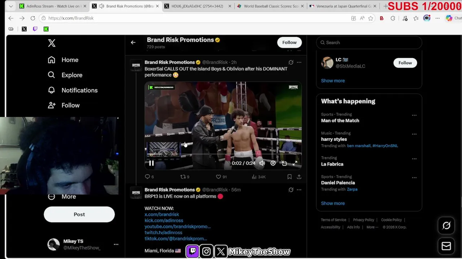Open La Fabrica trend
The image size is (462, 259).
pos(332,164)
